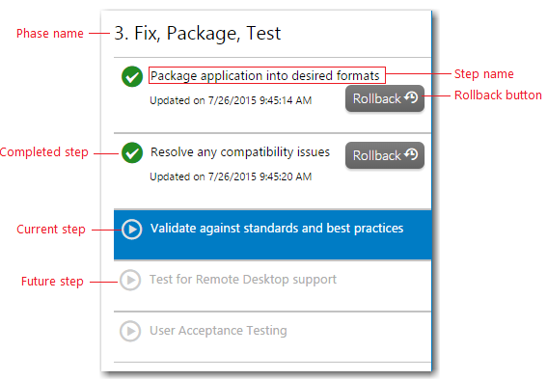Image resolution: width=547 pixels, height=380 pixels.
Task: Select Validate against standards and best practices
Action: click(277, 229)
